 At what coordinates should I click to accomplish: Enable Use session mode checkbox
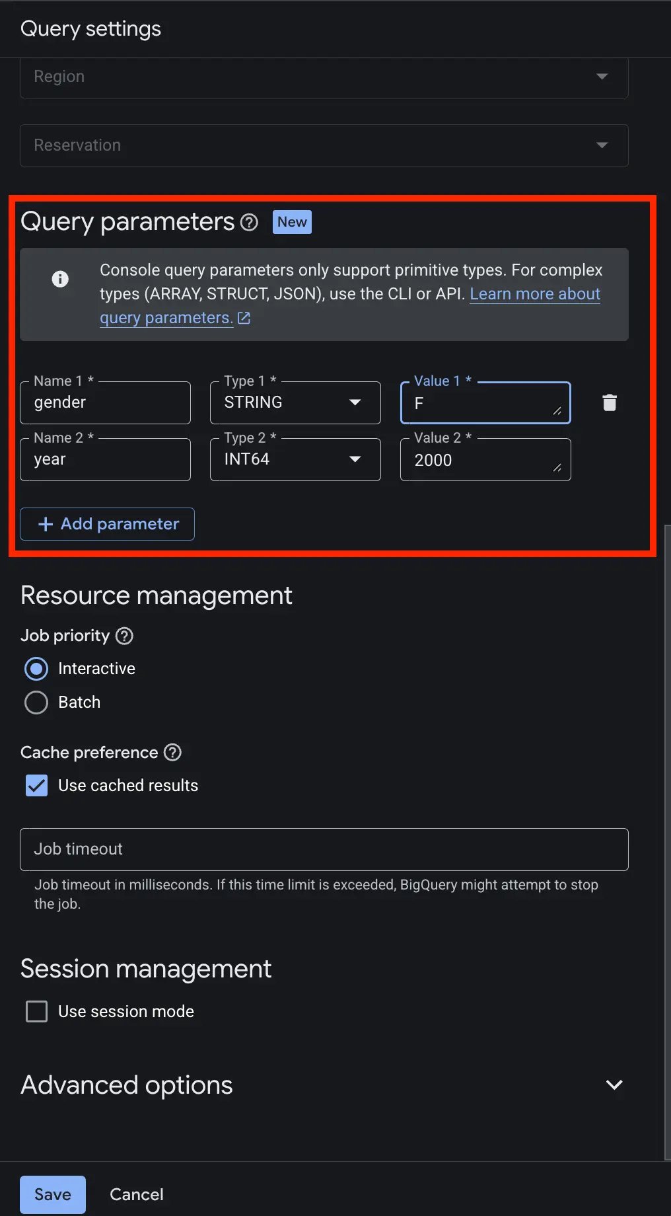point(36,1011)
